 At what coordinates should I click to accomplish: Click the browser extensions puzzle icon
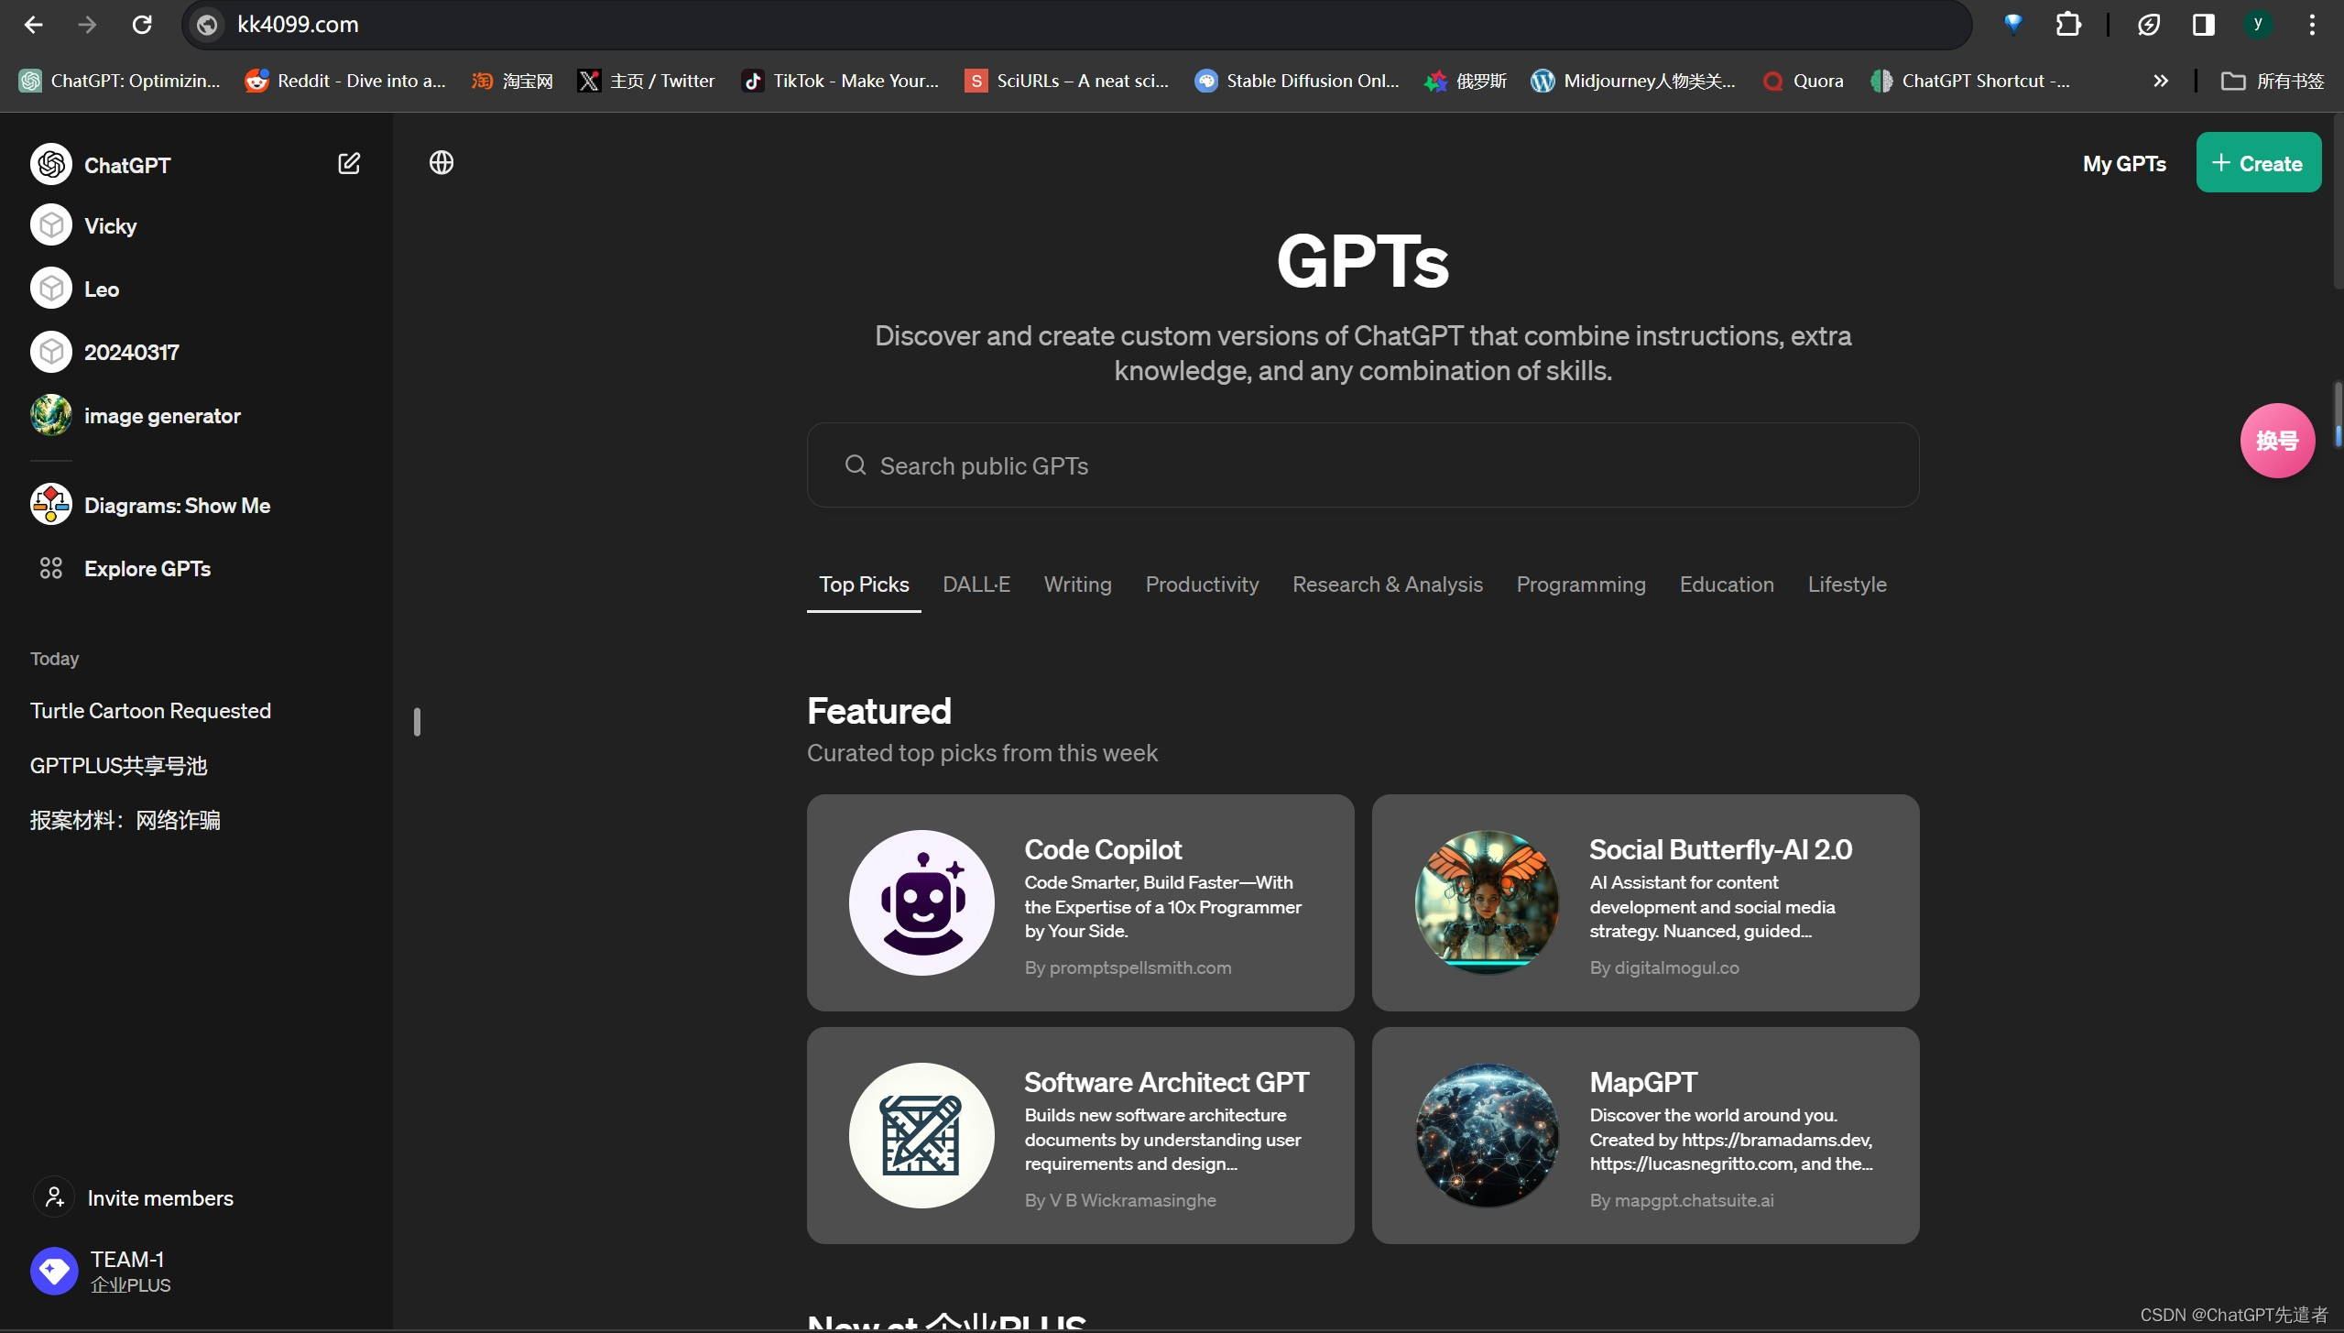click(2068, 25)
